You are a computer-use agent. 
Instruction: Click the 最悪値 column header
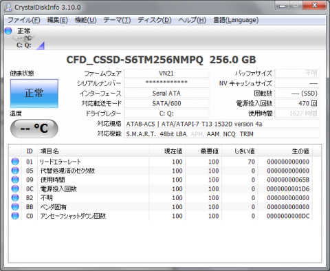pyautogui.click(x=203, y=151)
